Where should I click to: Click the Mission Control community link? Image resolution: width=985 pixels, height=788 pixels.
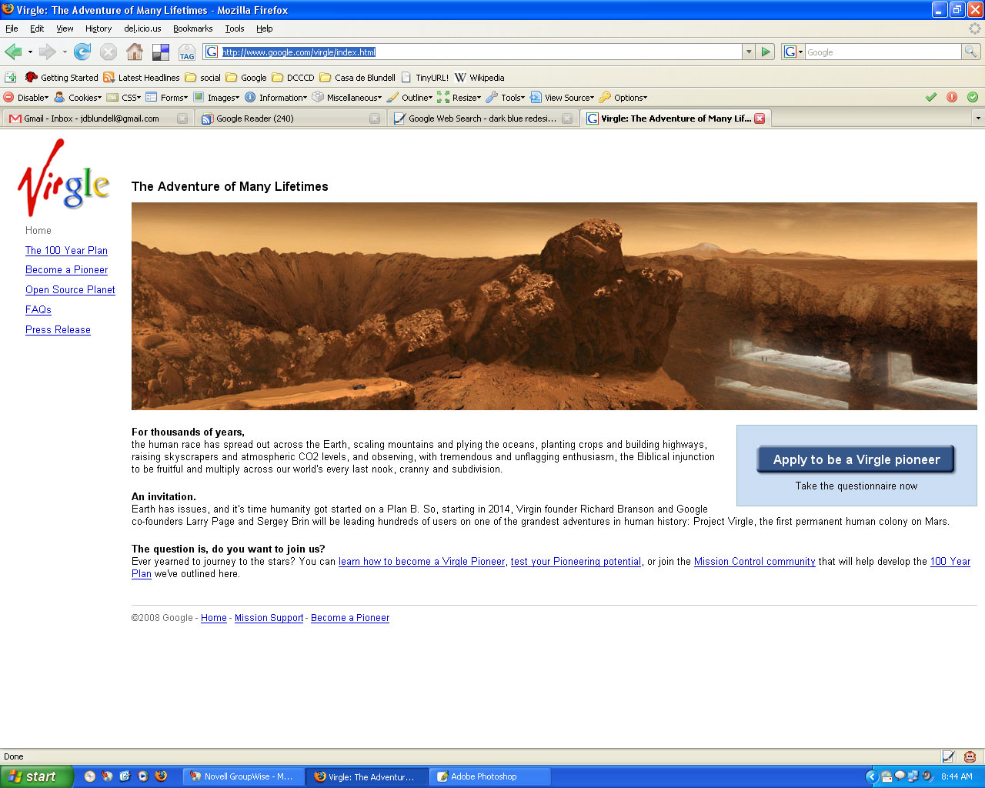pos(754,562)
